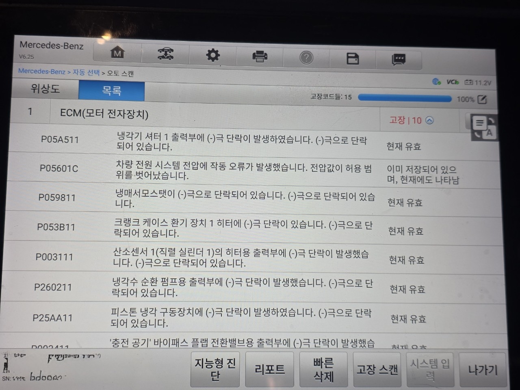Tap the 고장 스캔 button

coord(377,369)
